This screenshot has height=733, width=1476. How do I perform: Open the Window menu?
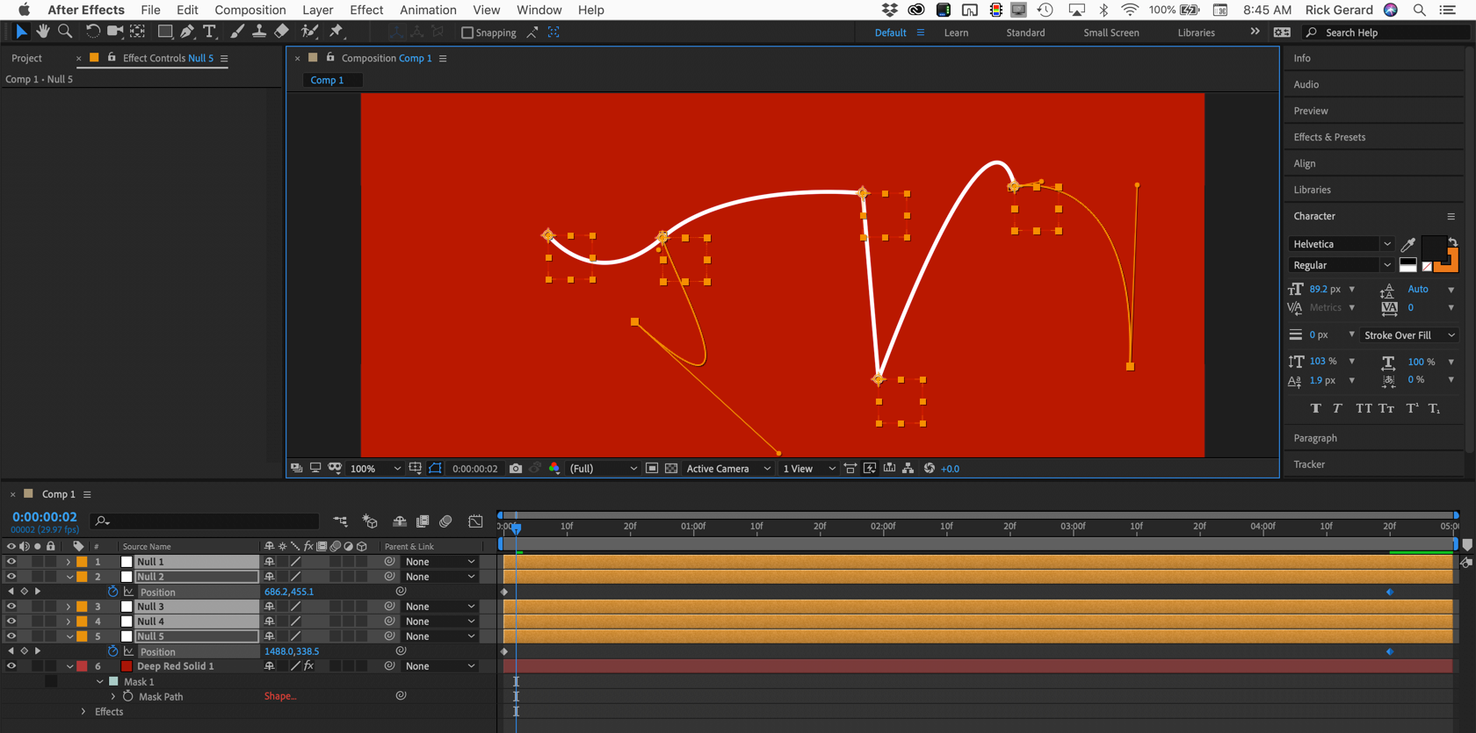point(539,10)
